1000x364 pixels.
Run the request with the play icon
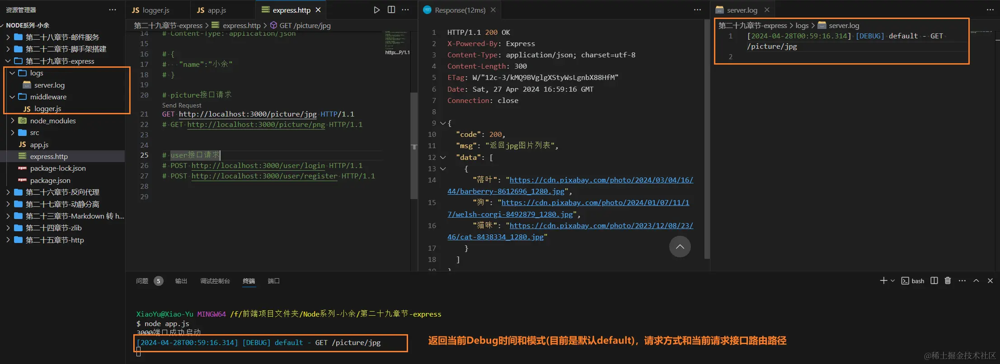tap(376, 10)
